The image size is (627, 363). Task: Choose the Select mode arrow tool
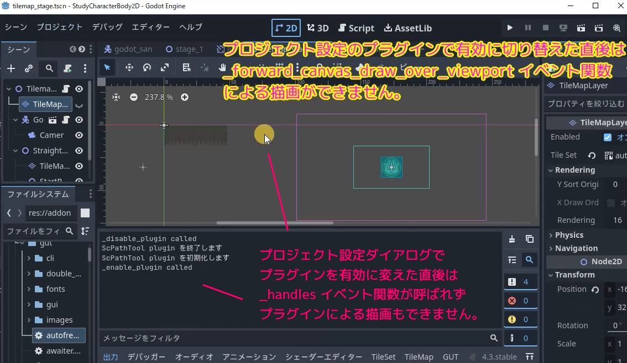coord(107,67)
